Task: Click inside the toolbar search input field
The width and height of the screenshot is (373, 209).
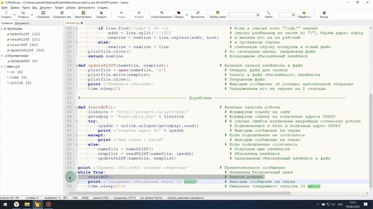Action: coord(242,15)
